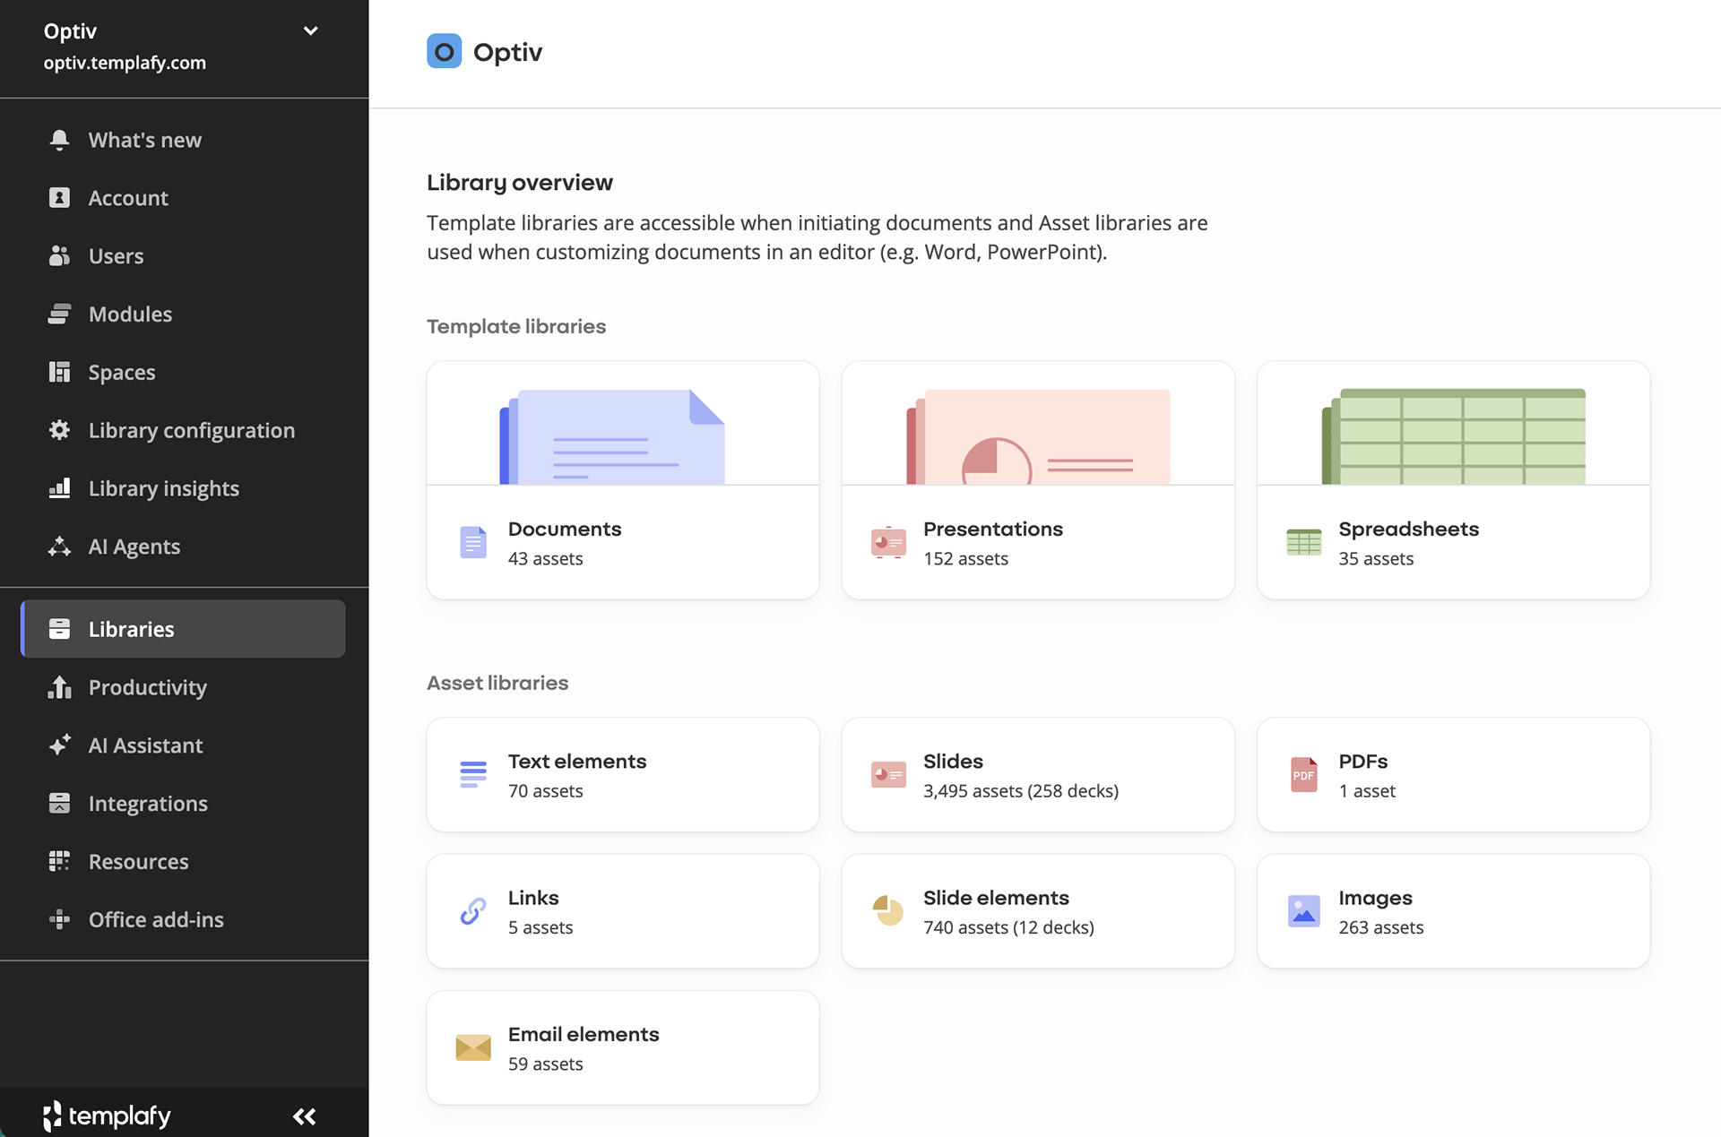1721x1137 pixels.
Task: Click the Library insights chart icon
Action: (59, 488)
